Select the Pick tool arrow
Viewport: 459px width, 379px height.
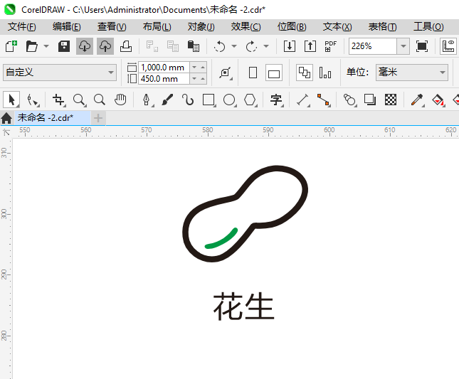coord(11,100)
